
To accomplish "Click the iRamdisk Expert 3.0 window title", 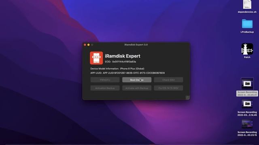I will pos(136,45).
